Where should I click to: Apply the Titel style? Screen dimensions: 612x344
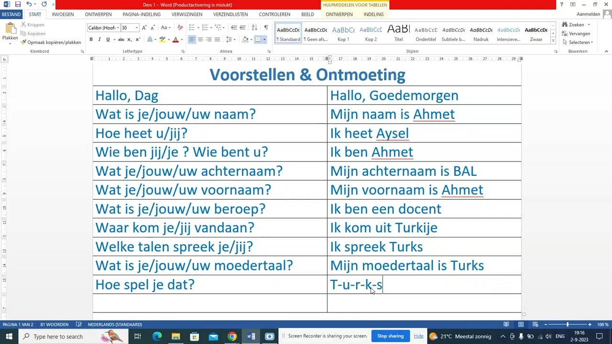[x=398, y=33]
